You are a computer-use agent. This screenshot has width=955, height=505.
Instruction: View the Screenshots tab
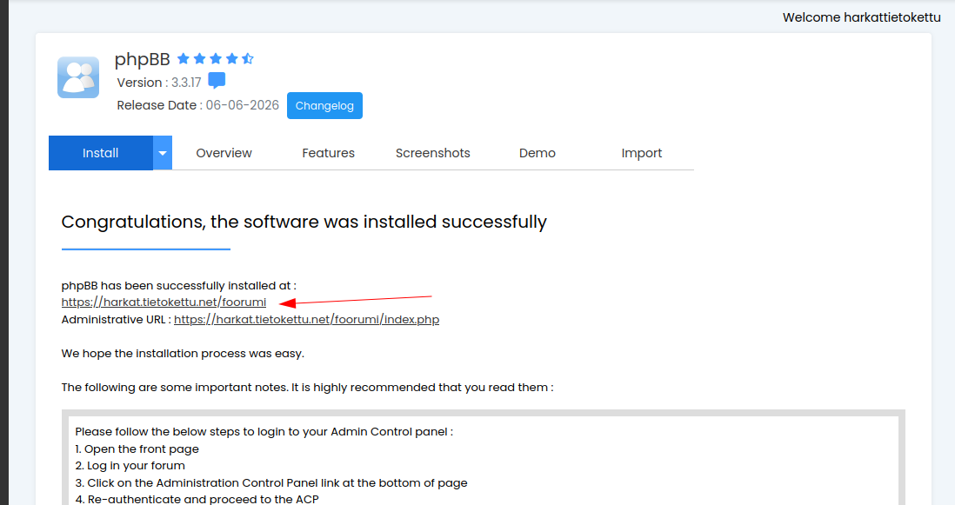tap(433, 153)
